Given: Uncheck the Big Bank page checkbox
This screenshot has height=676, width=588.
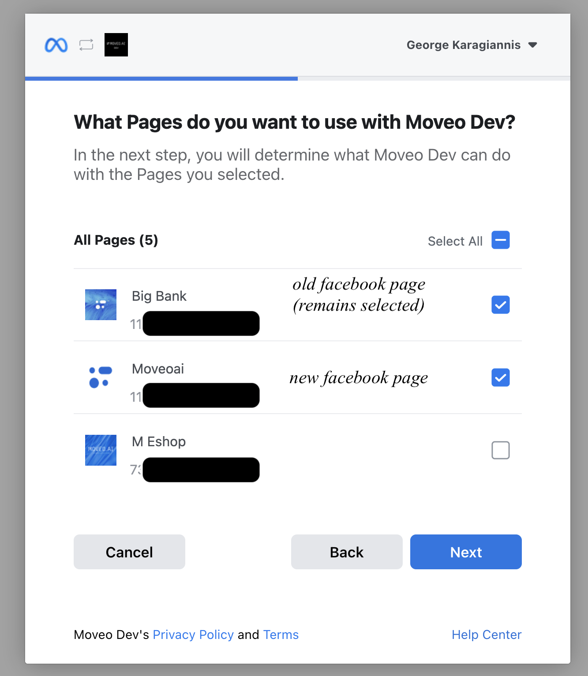Looking at the screenshot, I should point(500,305).
